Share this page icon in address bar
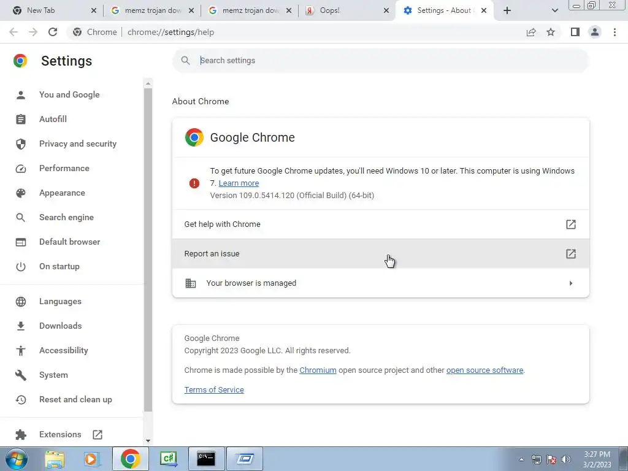The height and width of the screenshot is (471, 628). [x=531, y=32]
